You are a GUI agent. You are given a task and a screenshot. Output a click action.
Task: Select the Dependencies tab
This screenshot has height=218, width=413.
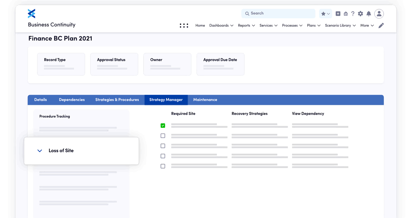pyautogui.click(x=71, y=100)
